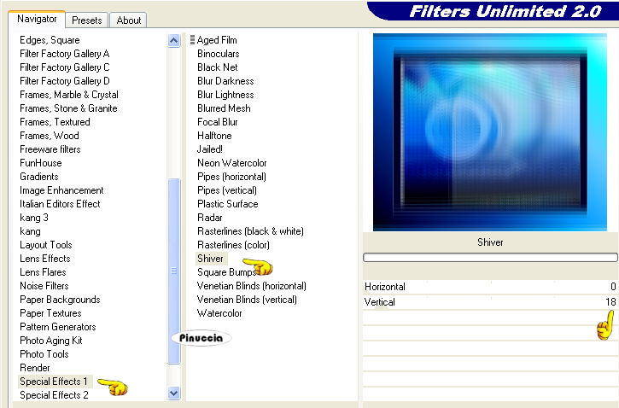
Task: Click the Shiver filter preview image
Action: click(489, 132)
